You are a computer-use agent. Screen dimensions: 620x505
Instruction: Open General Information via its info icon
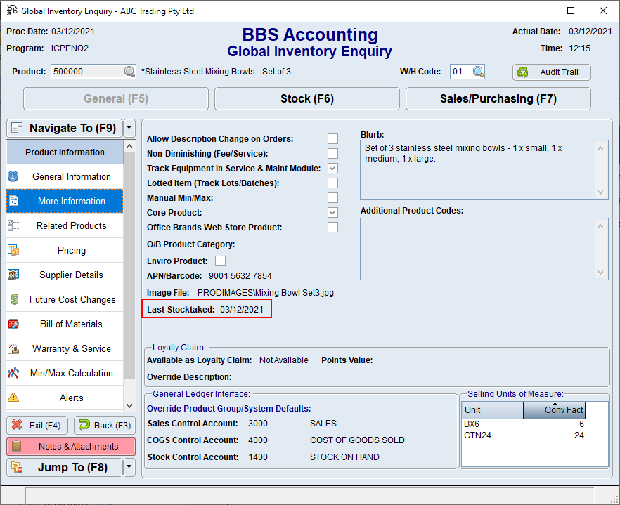[x=13, y=176]
